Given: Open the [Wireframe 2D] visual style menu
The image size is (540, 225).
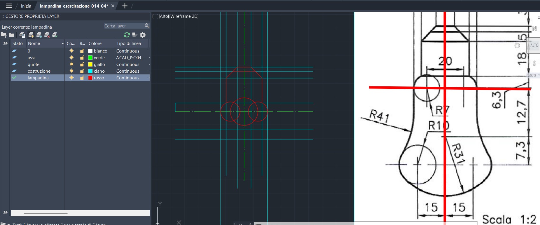Looking at the screenshot, I should pos(184,16).
